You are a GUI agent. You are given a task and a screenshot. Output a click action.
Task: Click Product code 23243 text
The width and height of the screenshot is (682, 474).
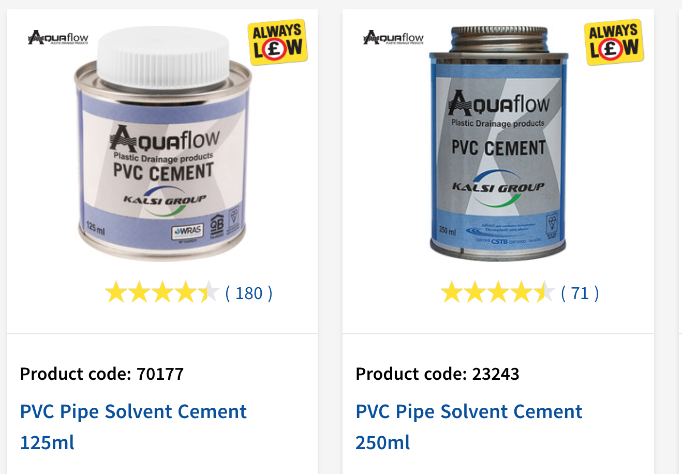437,374
